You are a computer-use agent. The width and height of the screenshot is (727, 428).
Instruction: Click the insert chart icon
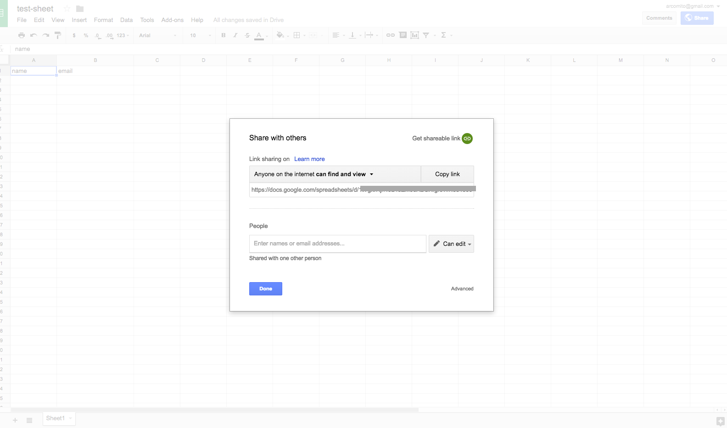pos(415,35)
